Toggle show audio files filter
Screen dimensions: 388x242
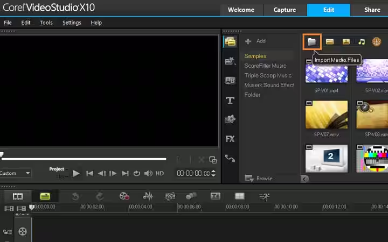[362, 41]
